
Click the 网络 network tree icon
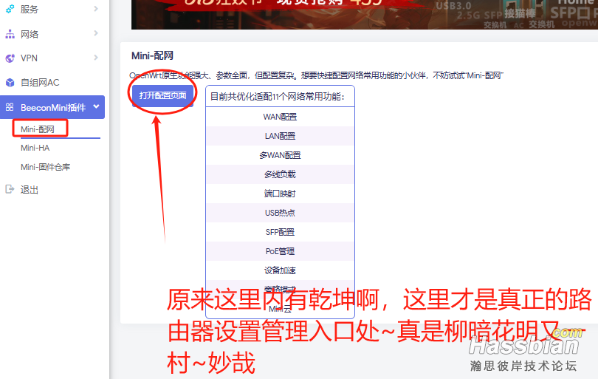10,34
